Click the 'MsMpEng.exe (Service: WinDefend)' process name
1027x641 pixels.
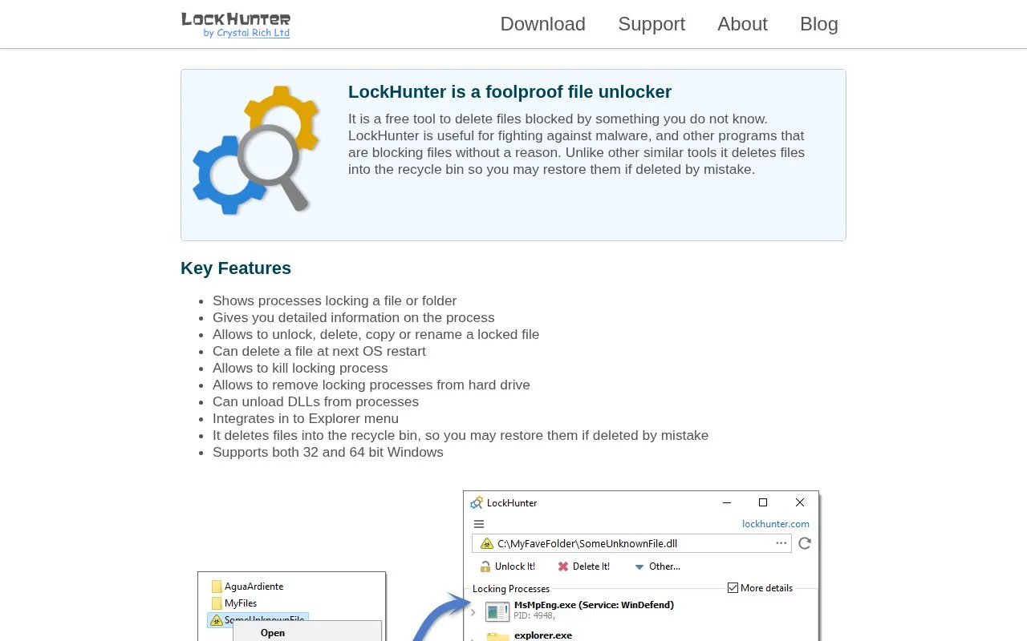click(x=594, y=605)
